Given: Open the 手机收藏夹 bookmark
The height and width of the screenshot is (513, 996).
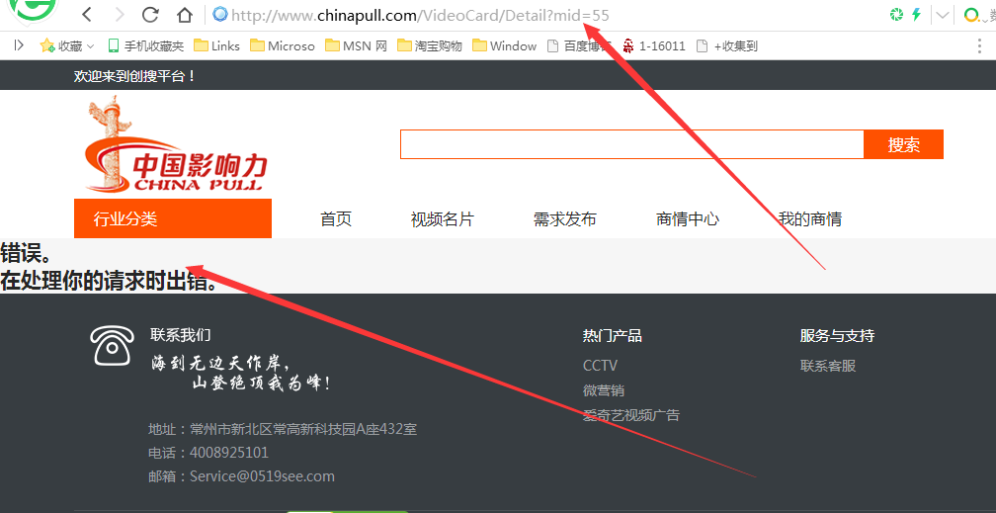Looking at the screenshot, I should [145, 45].
